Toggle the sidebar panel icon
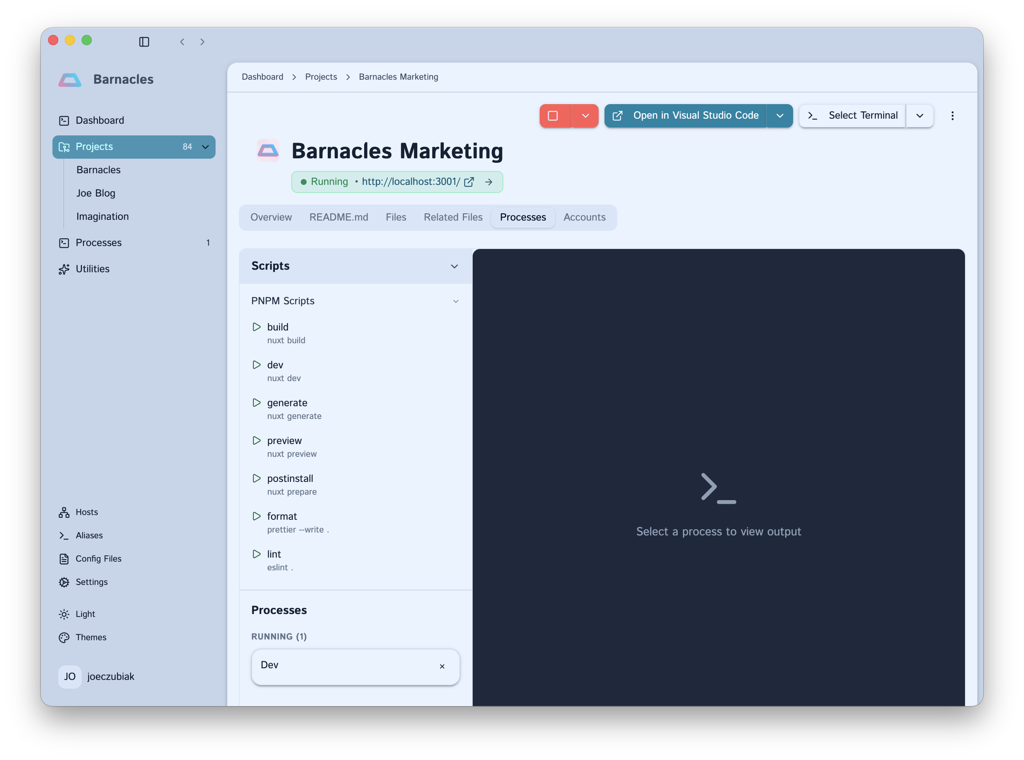Screen dimensions: 1024x760 pos(144,42)
